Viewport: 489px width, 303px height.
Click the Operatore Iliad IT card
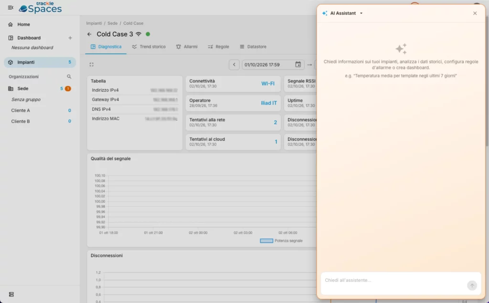[233, 103]
